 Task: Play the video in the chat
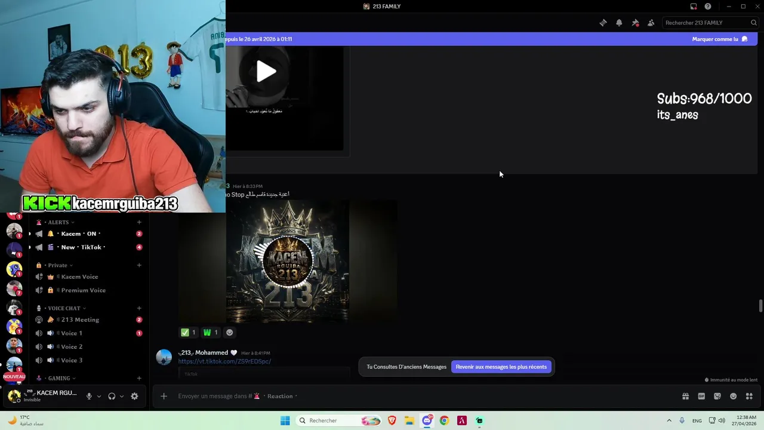click(266, 72)
